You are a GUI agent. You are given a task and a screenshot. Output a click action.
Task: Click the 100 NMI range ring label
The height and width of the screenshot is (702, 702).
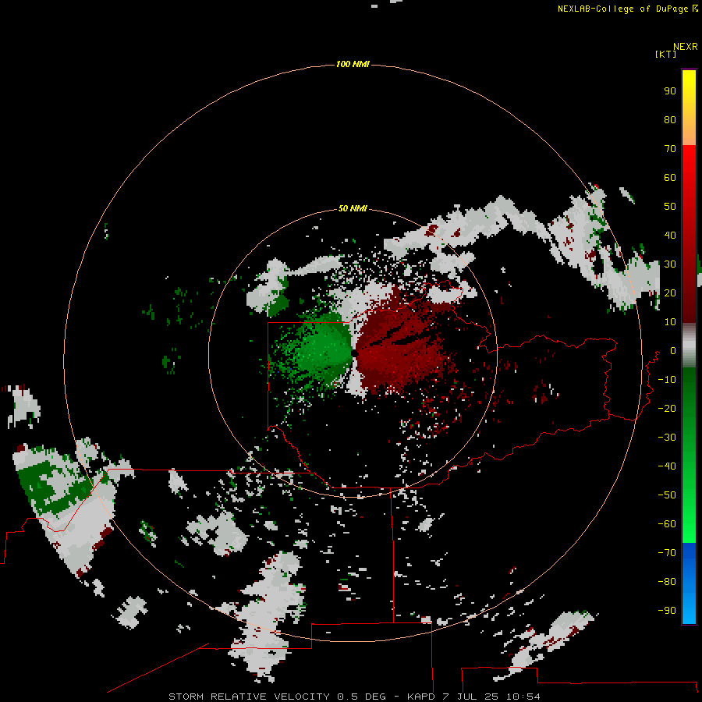(x=353, y=64)
